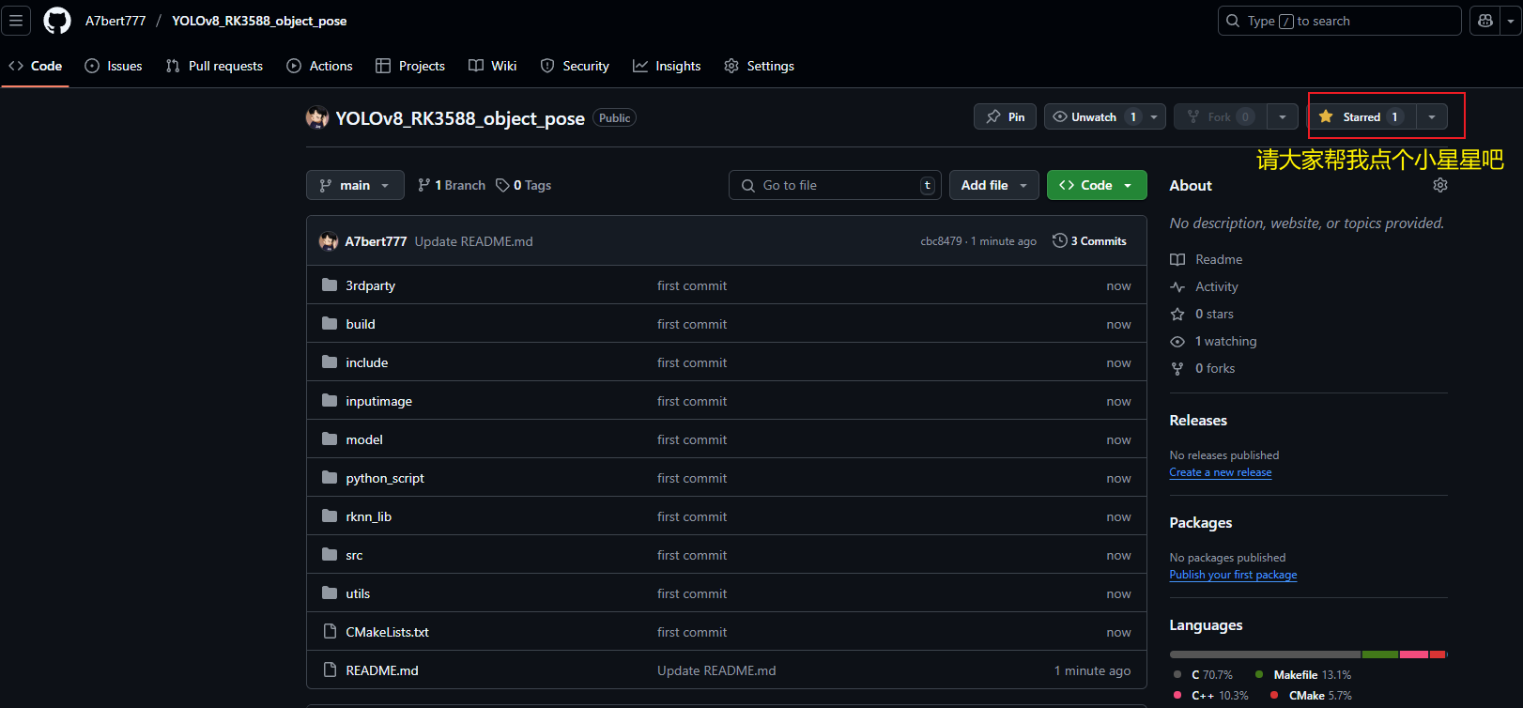Click the build folder icon
Viewport: 1523px width, 708px height.
[330, 323]
